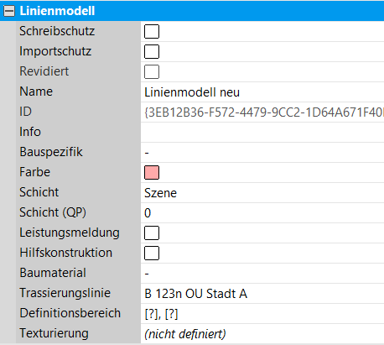
Task: Toggle the Hilfskonstruktion checkbox
Action: pos(152,253)
